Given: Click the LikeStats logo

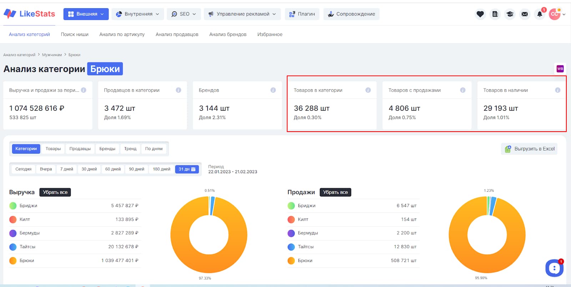Looking at the screenshot, I should click(29, 14).
